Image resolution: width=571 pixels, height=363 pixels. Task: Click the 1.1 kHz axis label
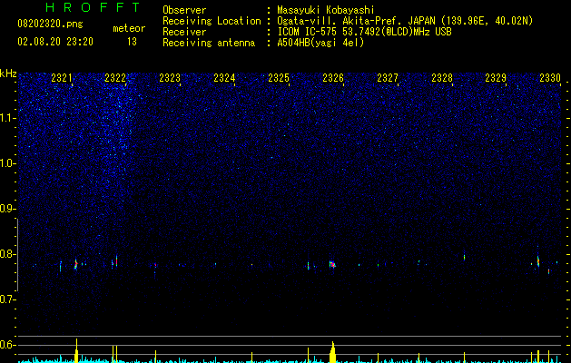(x=8, y=118)
